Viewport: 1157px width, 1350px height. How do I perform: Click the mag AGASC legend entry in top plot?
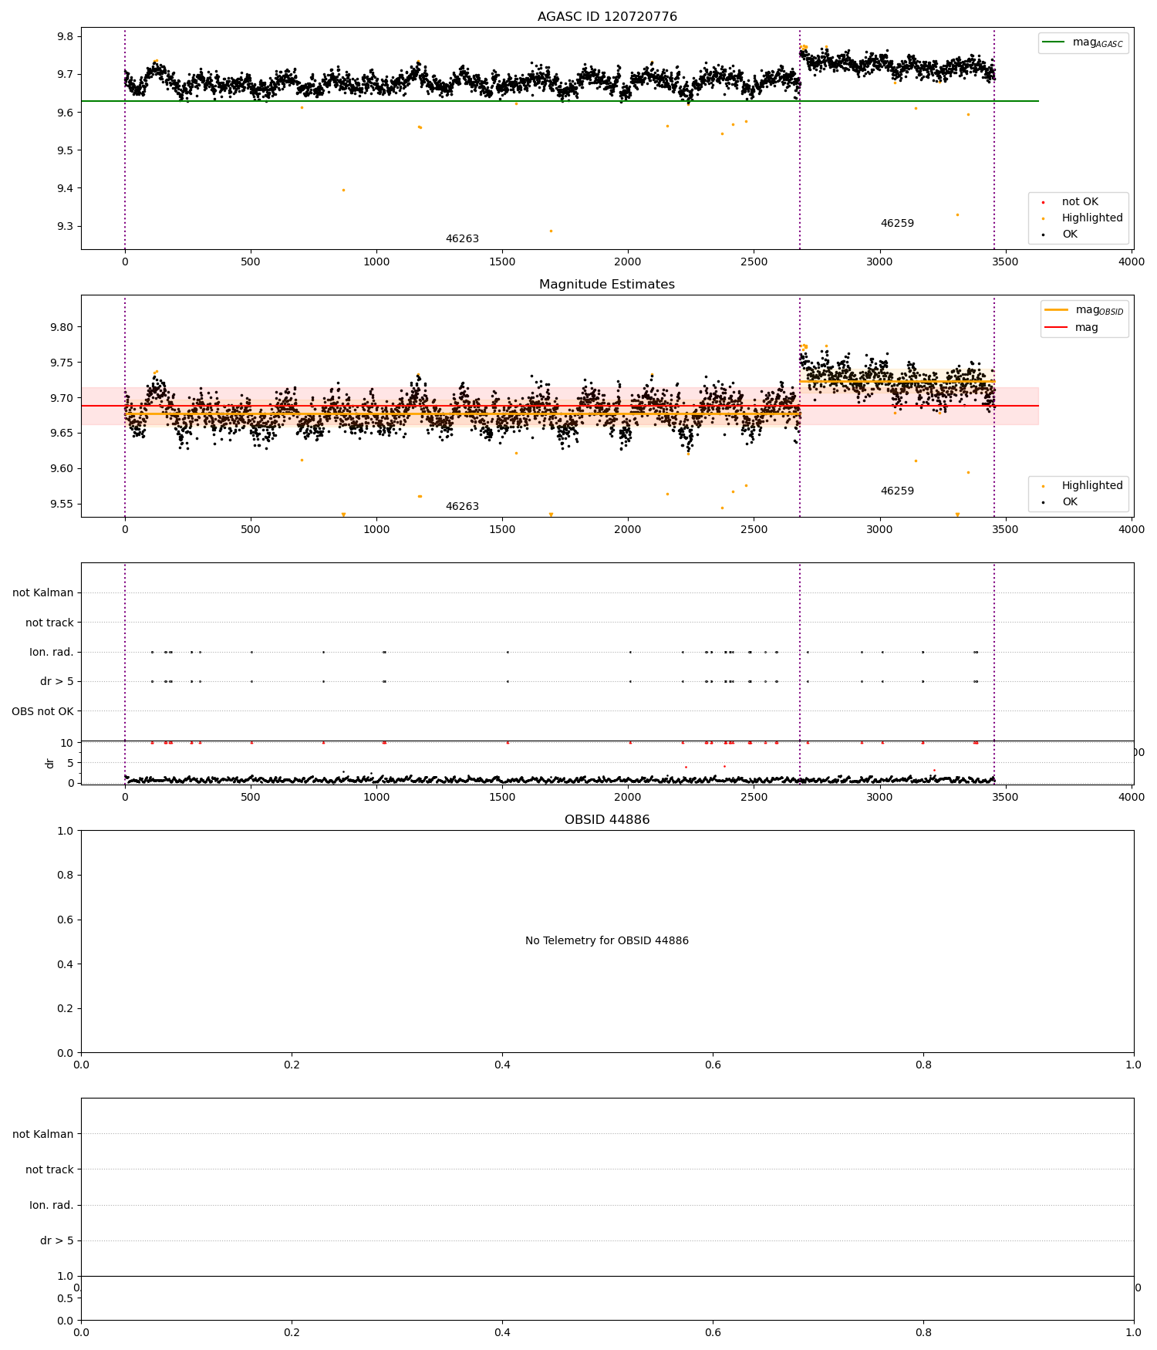coord(1082,42)
